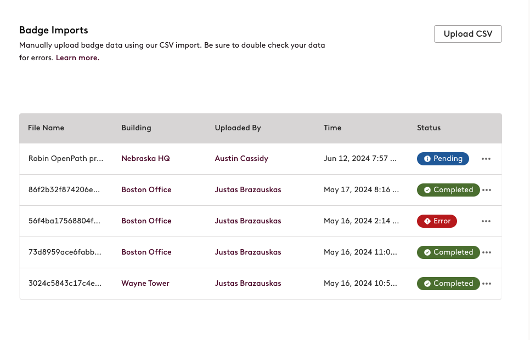This screenshot has width=530, height=340.
Task: Open the actions menu for the 56f4ba import
Action: point(486,221)
